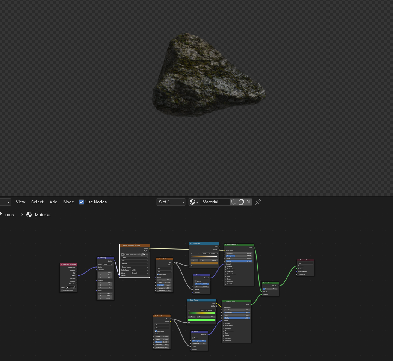The height and width of the screenshot is (361, 393).
Task: Open Flat projection dropdown in Image Texture
Action: [135, 260]
